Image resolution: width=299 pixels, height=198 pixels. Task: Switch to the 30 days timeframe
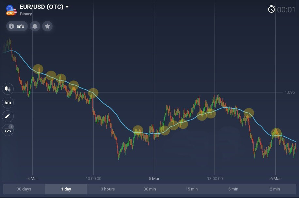[x=24, y=189]
